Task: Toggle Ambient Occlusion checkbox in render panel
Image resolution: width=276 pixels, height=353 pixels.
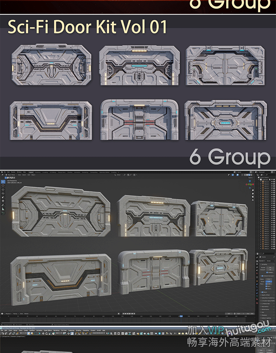Action: click(x=262, y=276)
